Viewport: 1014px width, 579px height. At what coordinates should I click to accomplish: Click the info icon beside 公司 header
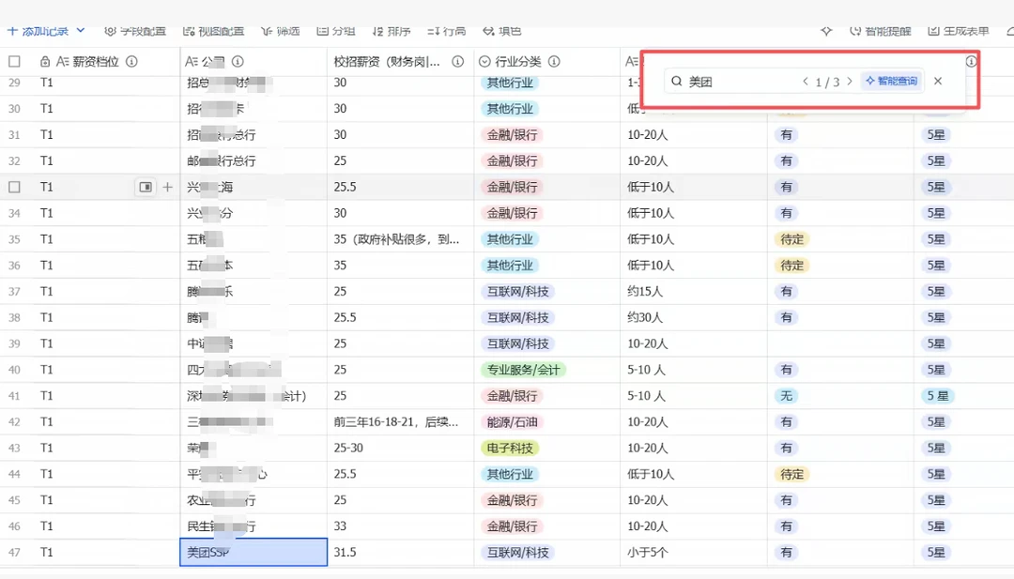[238, 61]
